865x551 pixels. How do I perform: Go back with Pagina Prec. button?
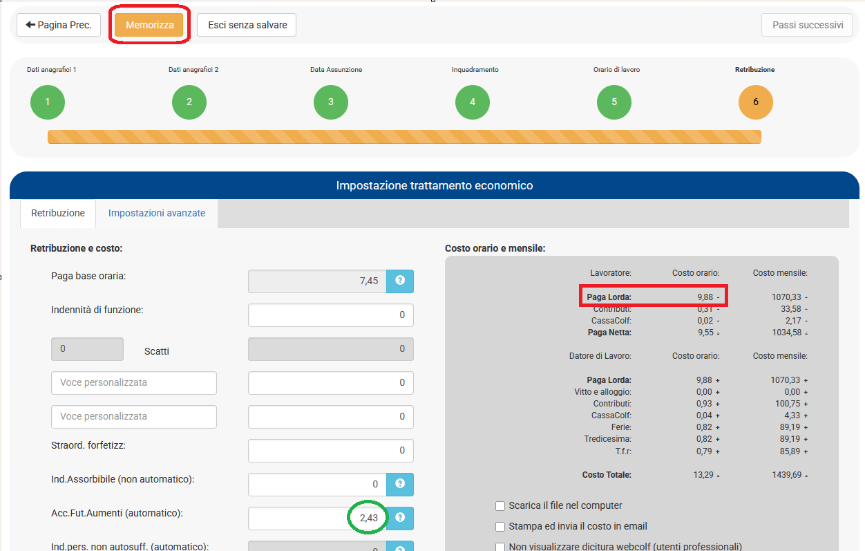[59, 25]
